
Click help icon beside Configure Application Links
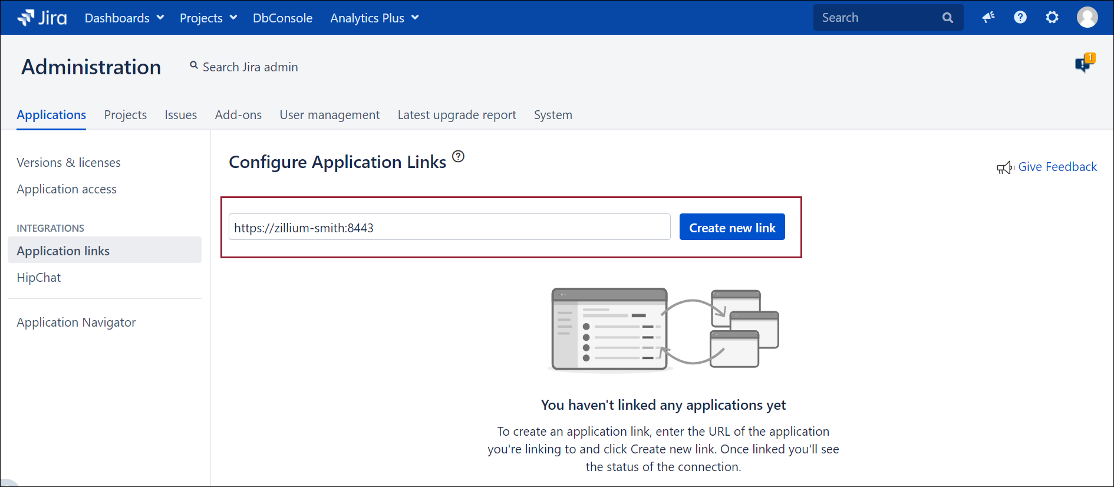coord(458,157)
